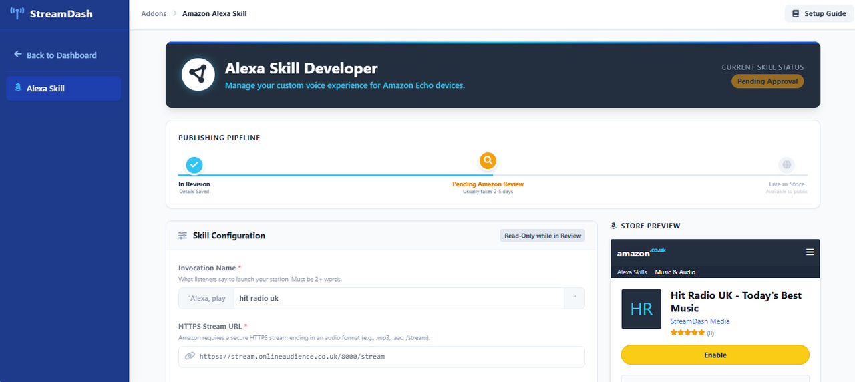
Task: Open hamburger menu in store preview
Action: pos(810,252)
